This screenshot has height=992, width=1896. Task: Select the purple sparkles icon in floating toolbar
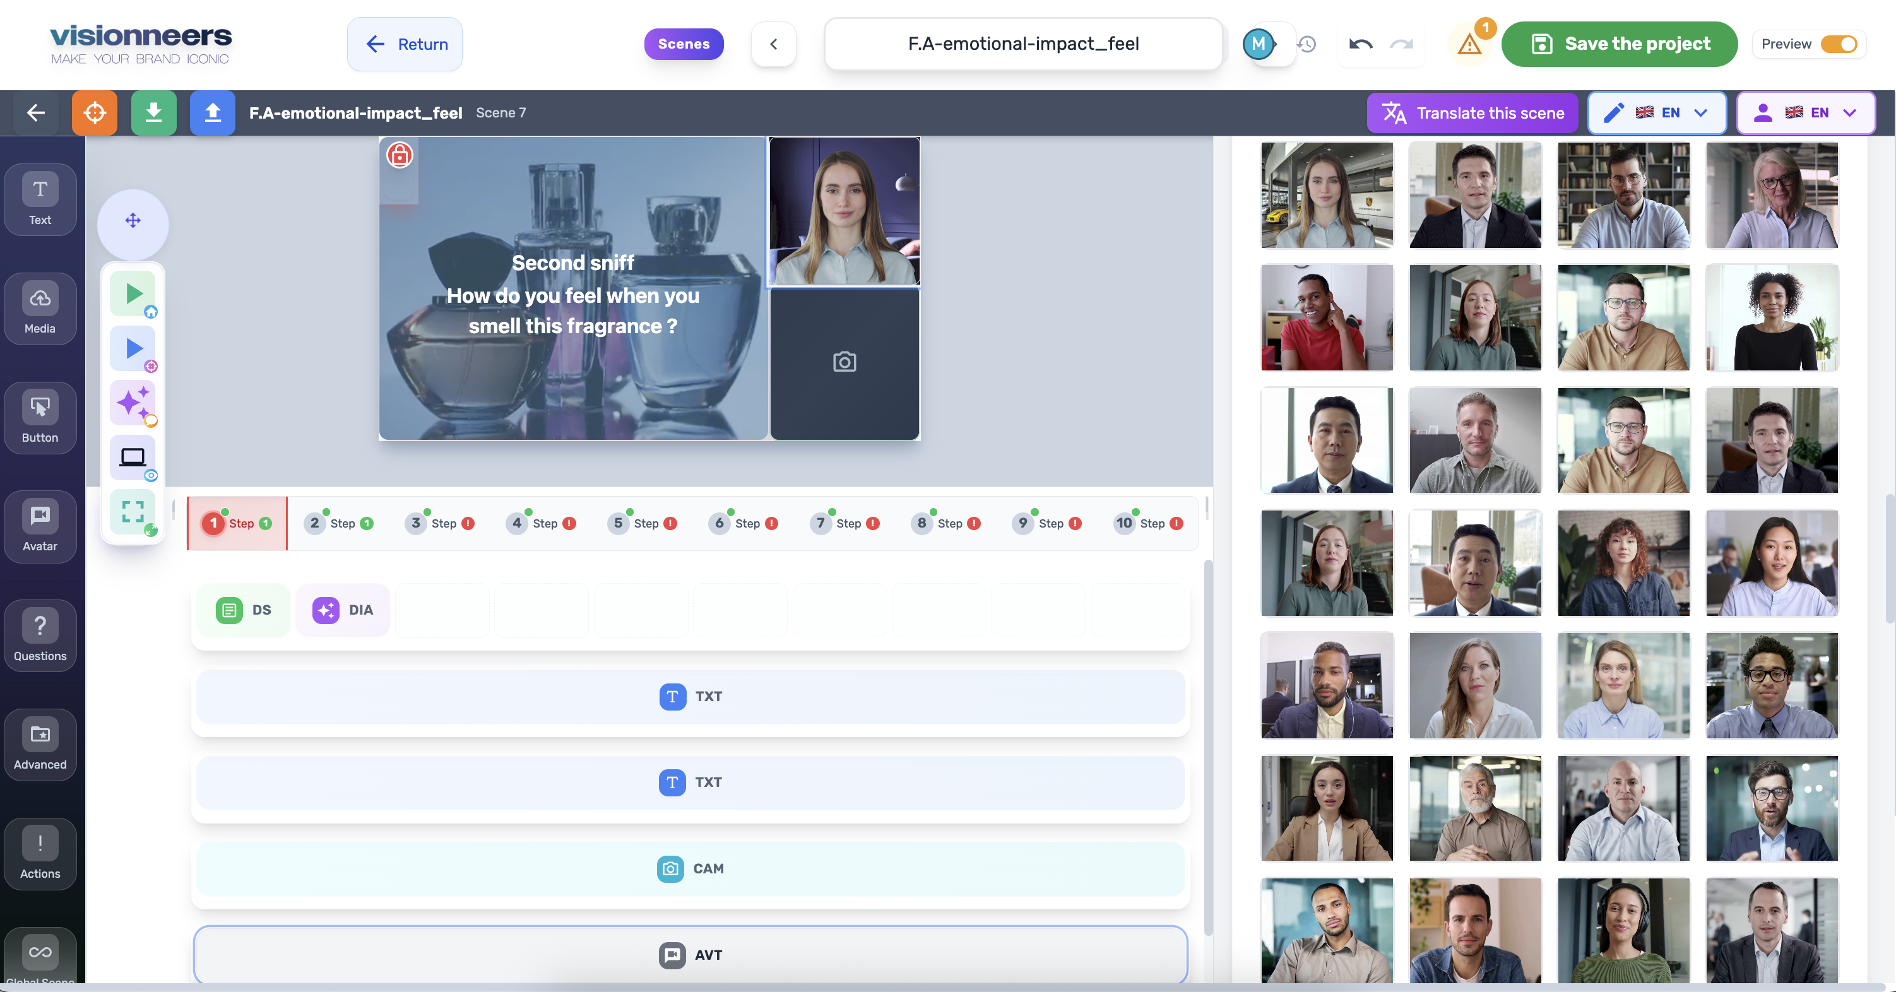coord(133,403)
